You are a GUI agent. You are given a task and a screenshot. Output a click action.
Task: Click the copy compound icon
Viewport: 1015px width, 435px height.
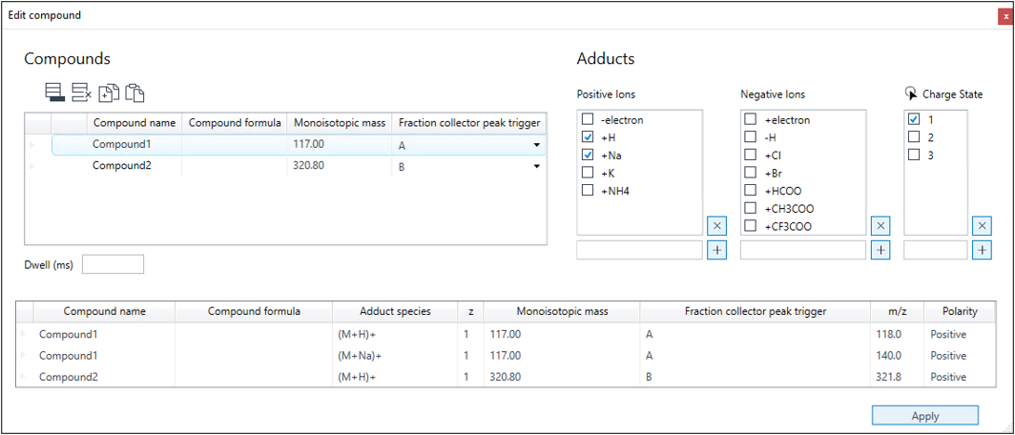[108, 93]
